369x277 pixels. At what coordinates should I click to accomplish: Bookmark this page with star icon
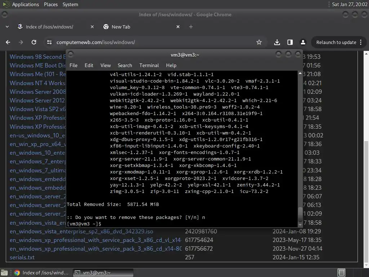(x=259, y=42)
